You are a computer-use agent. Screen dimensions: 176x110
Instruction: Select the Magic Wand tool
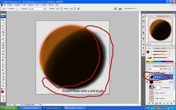(x=3, y=29)
